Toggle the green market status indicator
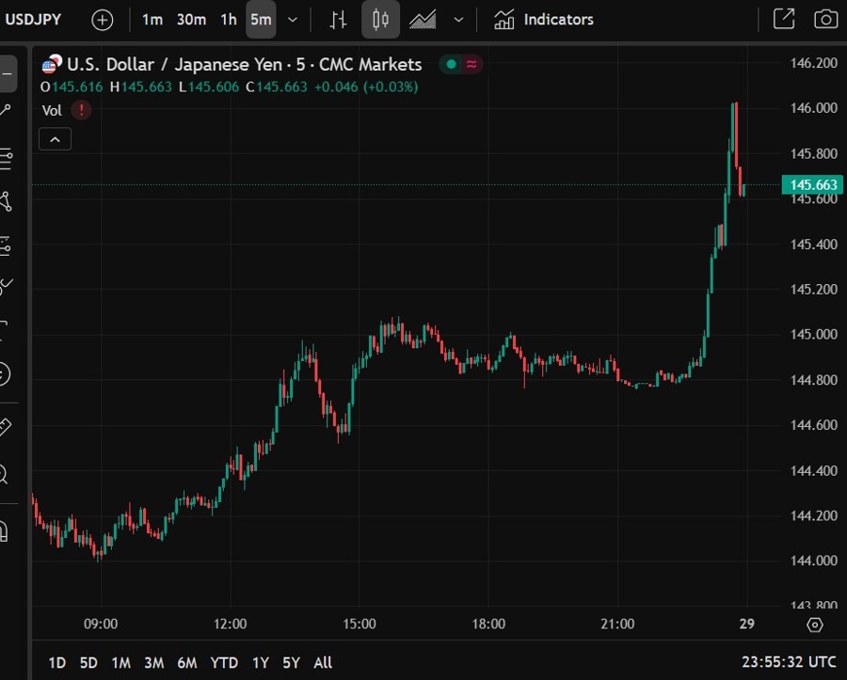847x680 pixels. (452, 65)
